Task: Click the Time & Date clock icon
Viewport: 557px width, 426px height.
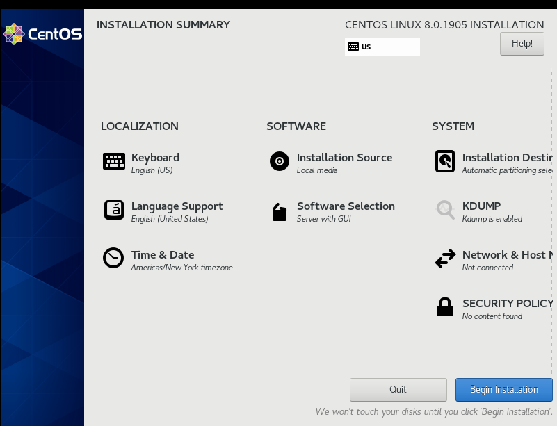Action: tap(113, 258)
